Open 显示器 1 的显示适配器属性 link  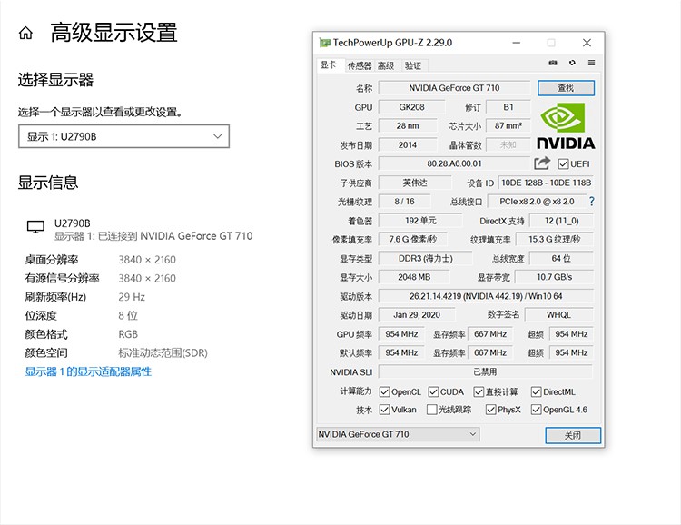tap(88, 371)
